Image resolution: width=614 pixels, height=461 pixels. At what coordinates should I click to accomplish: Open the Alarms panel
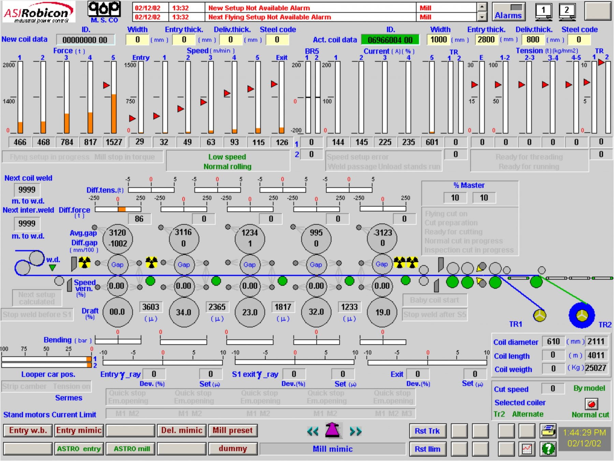pos(508,12)
